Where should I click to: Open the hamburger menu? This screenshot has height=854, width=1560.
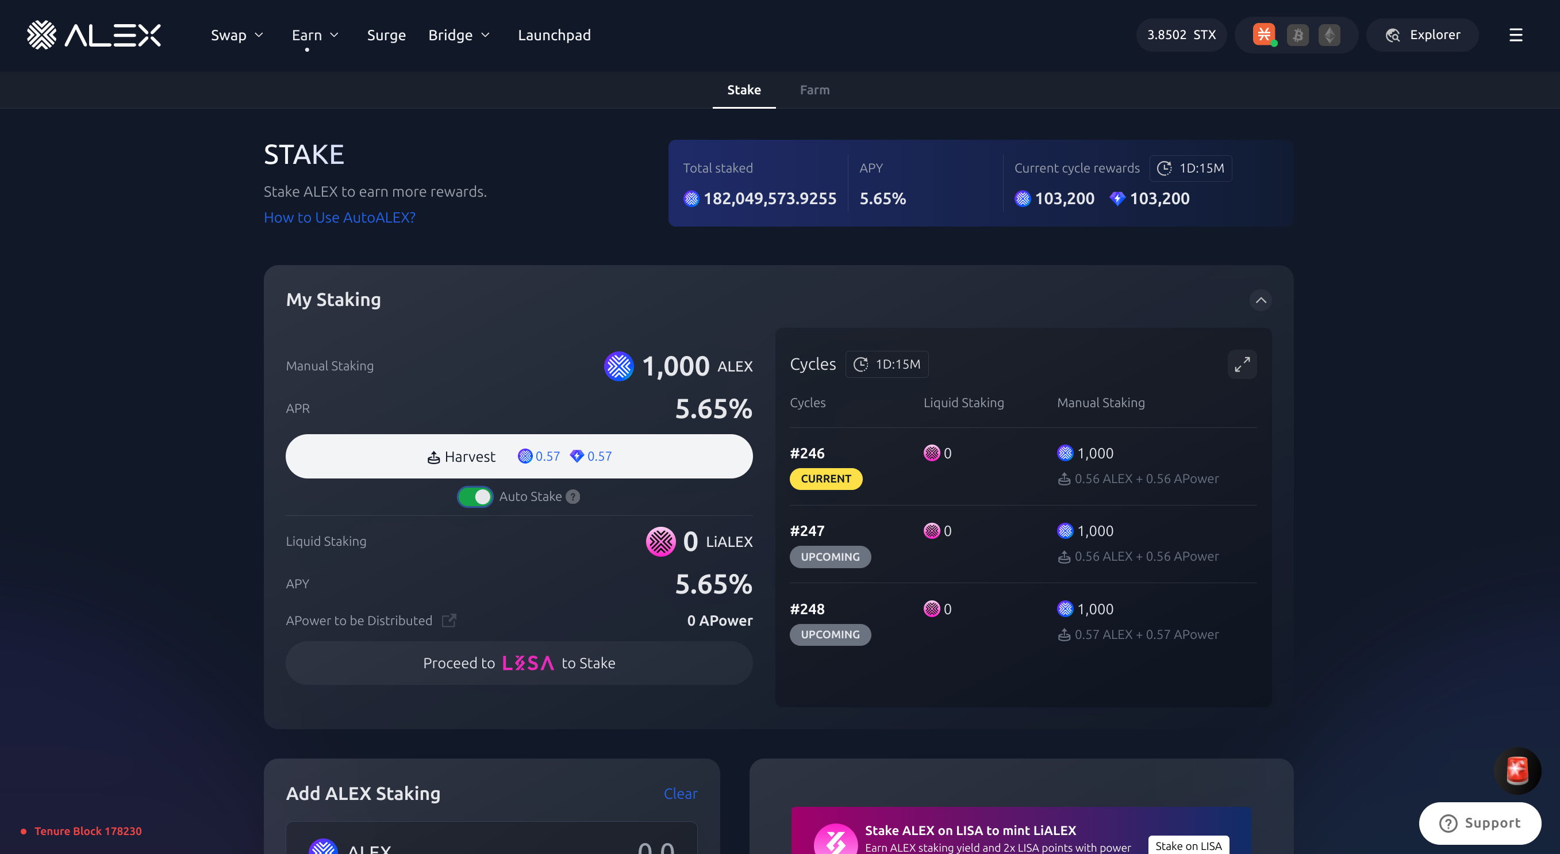click(1515, 35)
